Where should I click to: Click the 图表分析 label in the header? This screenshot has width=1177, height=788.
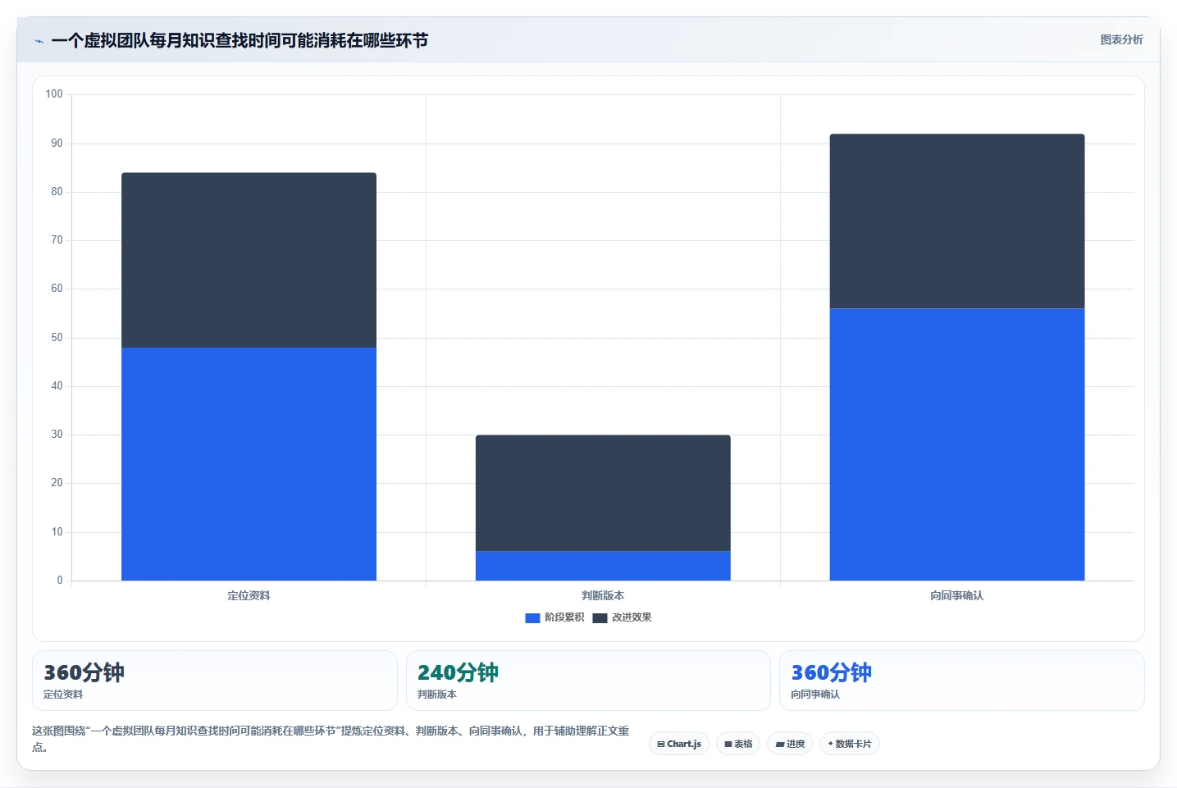[x=1121, y=39]
